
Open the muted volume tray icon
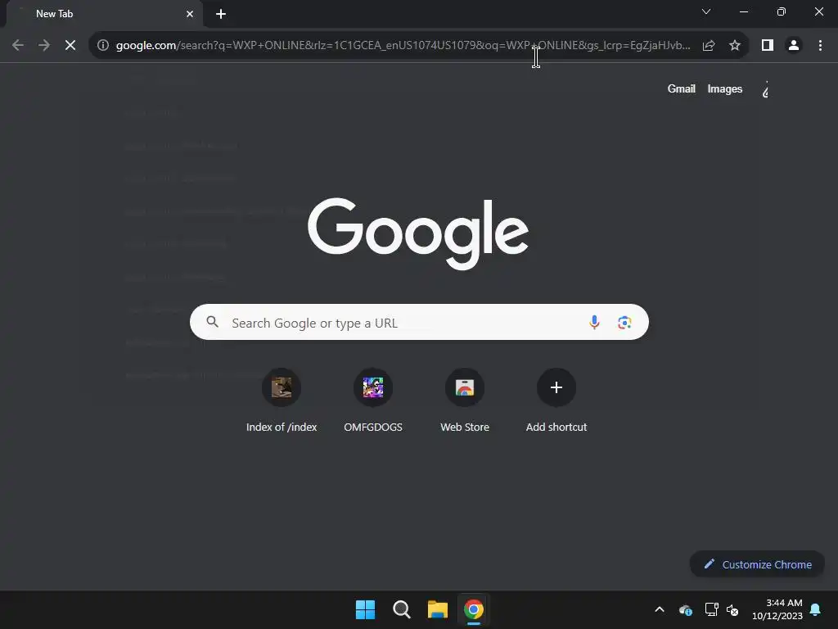732,609
